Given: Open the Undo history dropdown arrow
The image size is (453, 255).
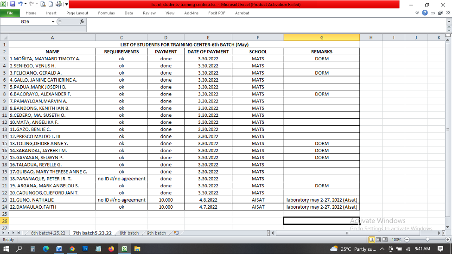Looking at the screenshot, I should tap(25, 4).
